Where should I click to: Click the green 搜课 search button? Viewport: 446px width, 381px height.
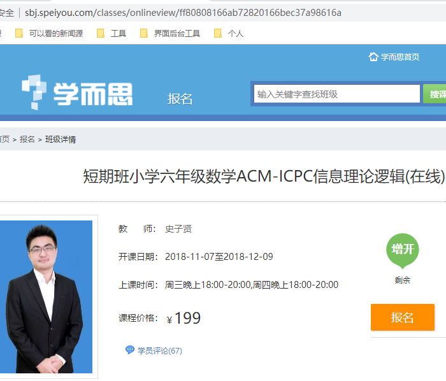click(x=435, y=94)
